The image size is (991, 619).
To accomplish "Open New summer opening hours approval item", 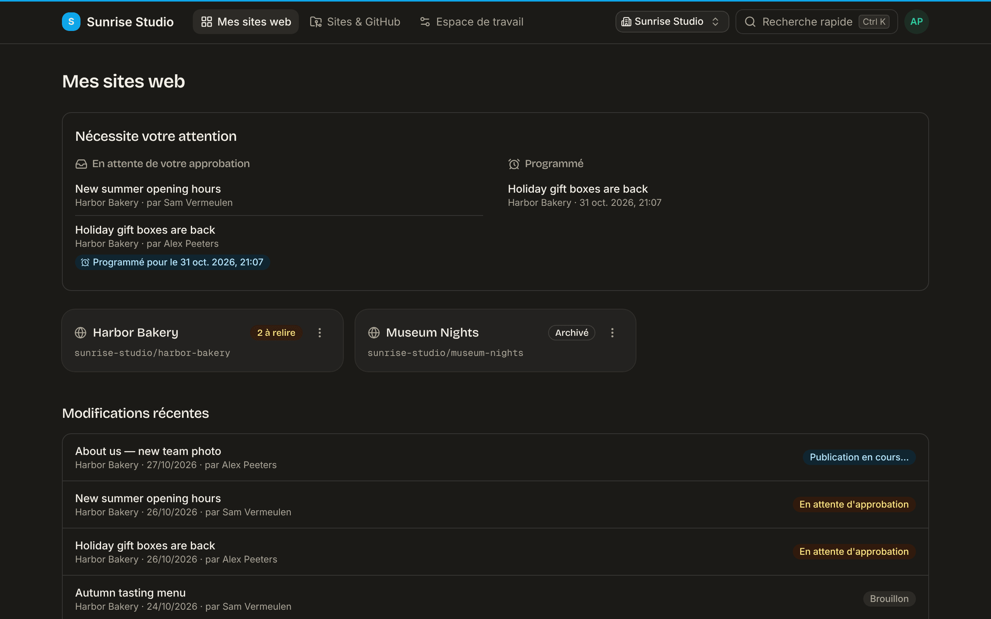I will pyautogui.click(x=279, y=195).
